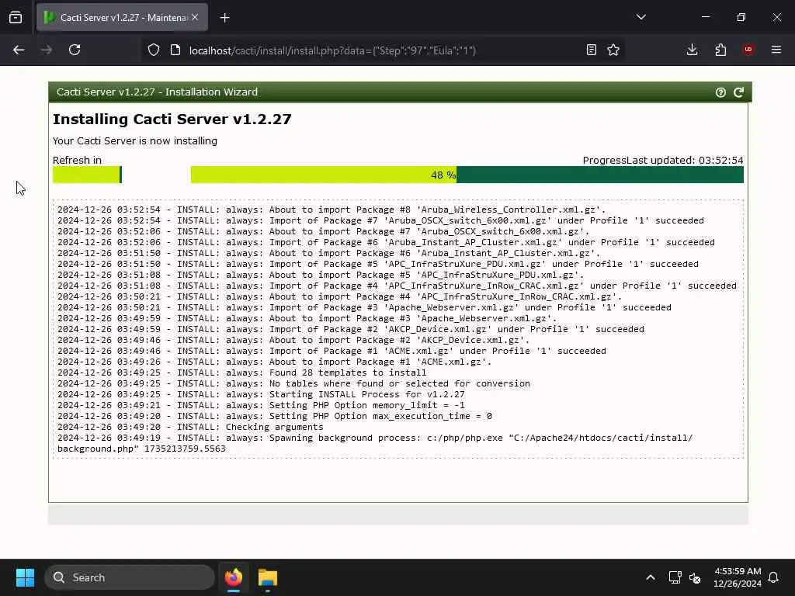Screen dimensions: 795x596
Task: Click the wizard help icon
Action: click(x=720, y=92)
